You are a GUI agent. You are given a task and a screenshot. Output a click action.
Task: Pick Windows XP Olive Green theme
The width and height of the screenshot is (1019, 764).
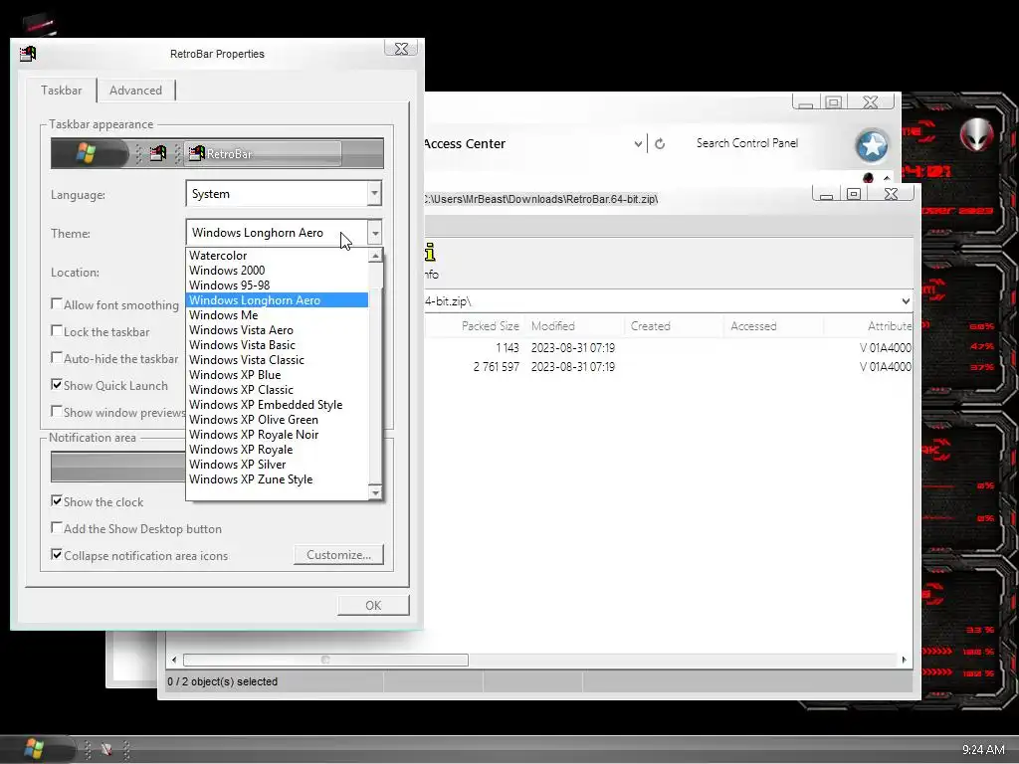278,420
